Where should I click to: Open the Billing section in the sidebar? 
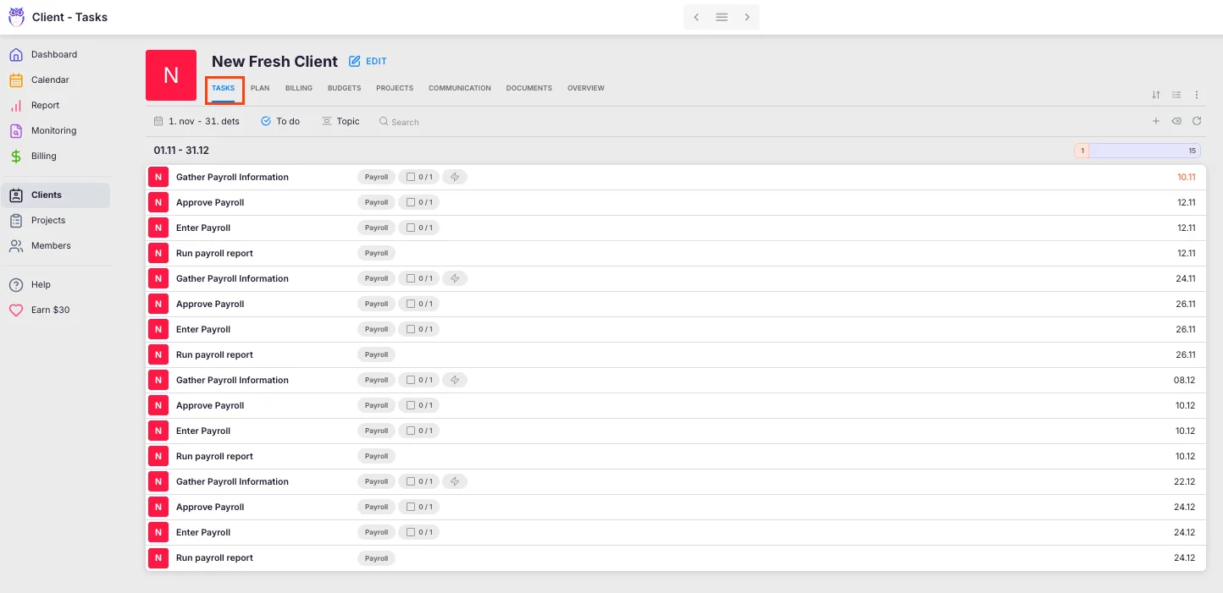tap(44, 156)
